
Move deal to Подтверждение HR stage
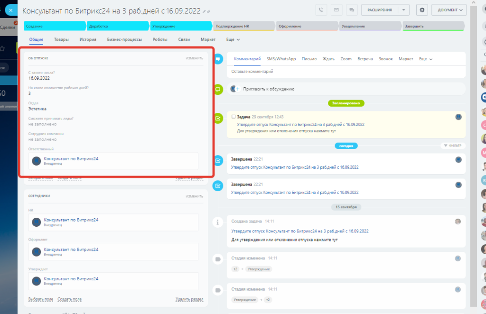(244, 26)
